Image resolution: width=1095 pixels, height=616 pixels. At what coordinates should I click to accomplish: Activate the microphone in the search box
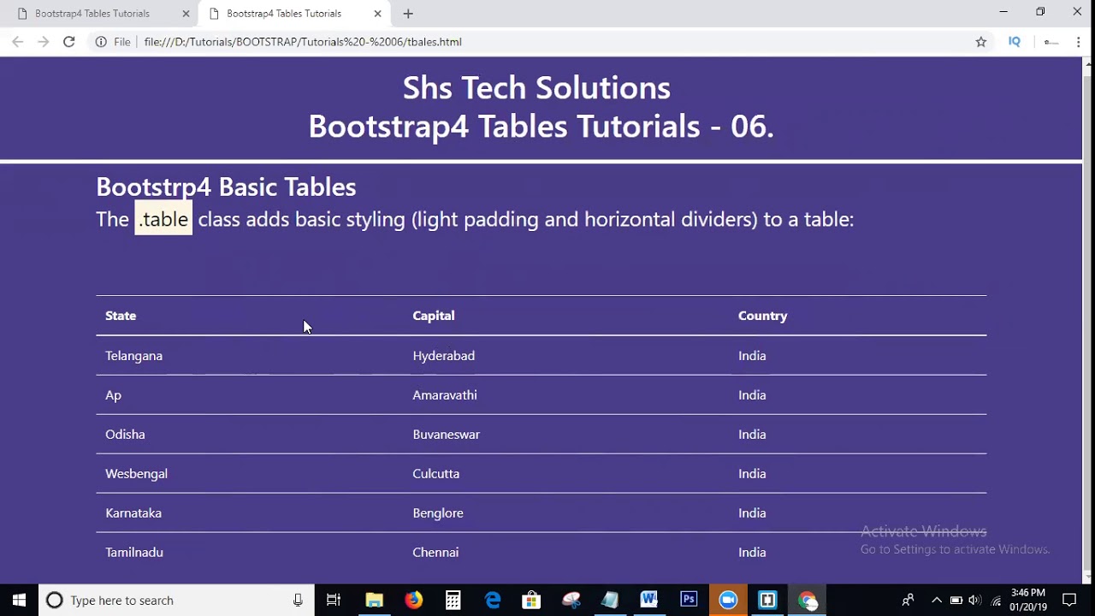(x=298, y=600)
